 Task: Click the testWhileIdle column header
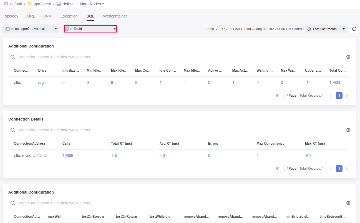pyautogui.click(x=160, y=217)
